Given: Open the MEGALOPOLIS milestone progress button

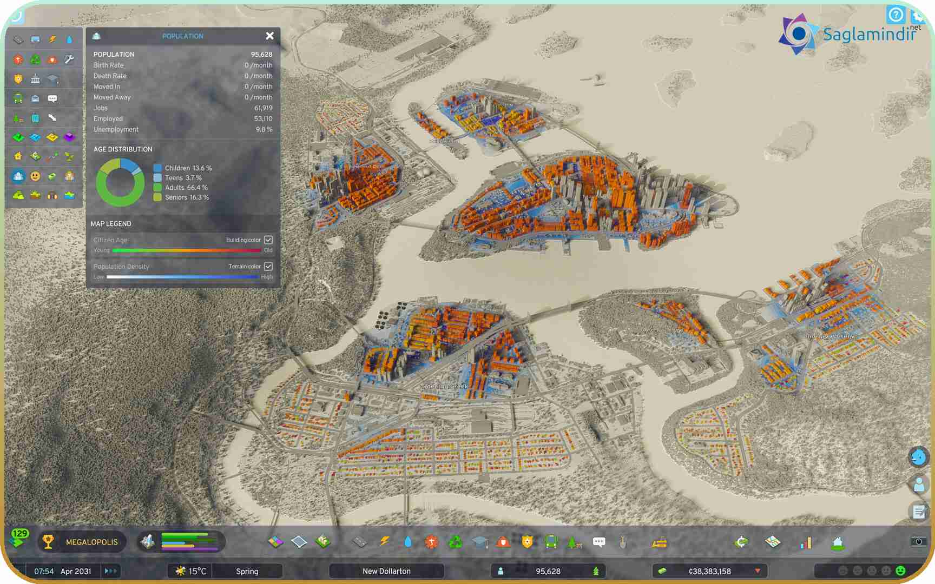Looking at the screenshot, I should [x=82, y=542].
